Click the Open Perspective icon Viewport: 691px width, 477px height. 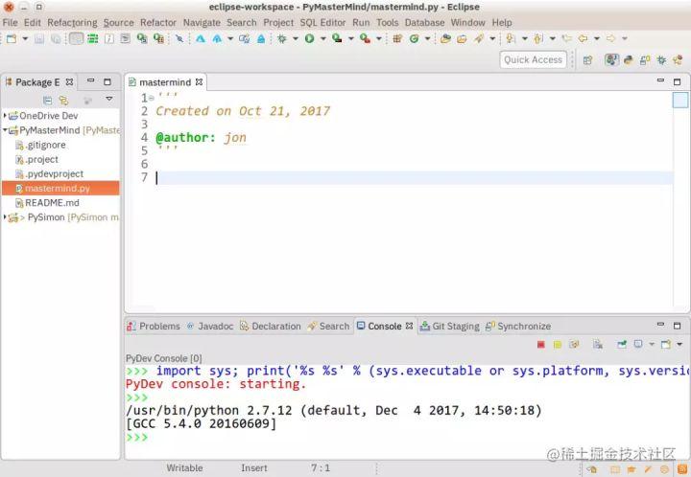pos(587,60)
